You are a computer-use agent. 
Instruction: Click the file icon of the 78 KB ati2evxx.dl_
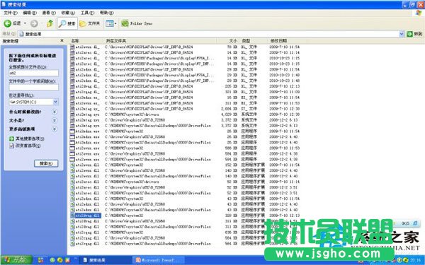click(x=72, y=47)
